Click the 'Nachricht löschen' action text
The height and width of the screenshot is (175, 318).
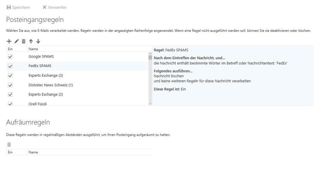[x=169, y=76]
